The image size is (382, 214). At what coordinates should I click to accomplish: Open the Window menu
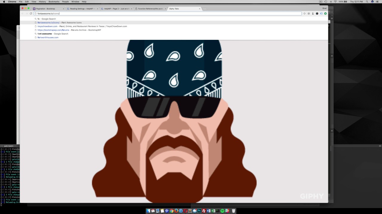point(75,1)
